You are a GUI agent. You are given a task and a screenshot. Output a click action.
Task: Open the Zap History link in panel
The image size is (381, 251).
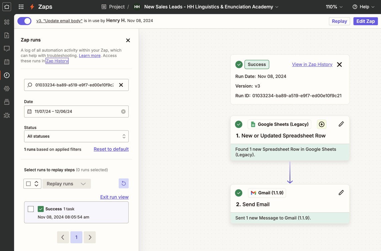pos(57,61)
